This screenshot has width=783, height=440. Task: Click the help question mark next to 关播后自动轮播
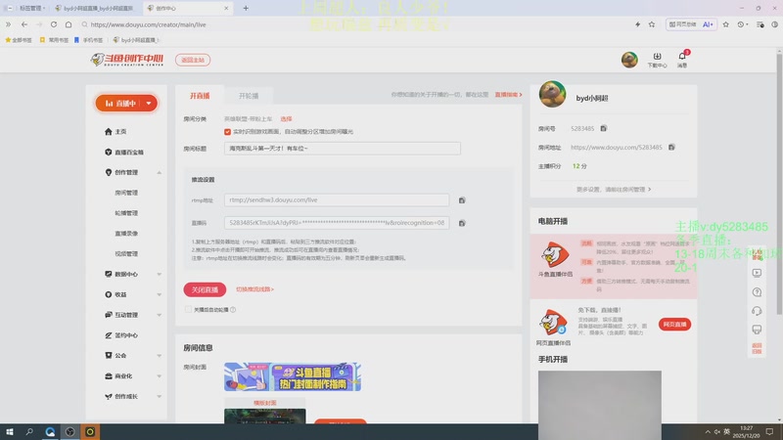pyautogui.click(x=233, y=310)
